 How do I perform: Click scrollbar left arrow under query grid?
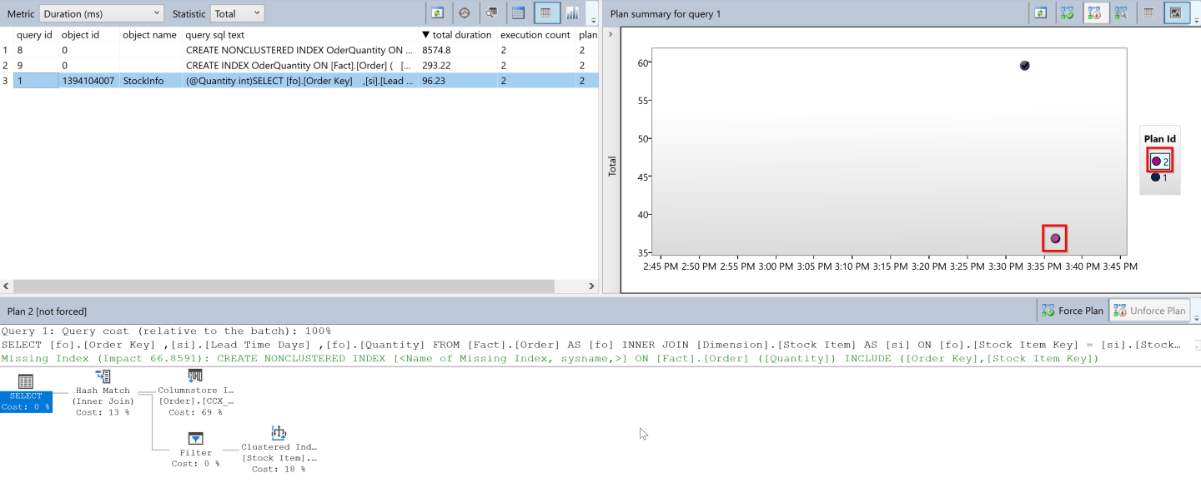click(x=6, y=286)
